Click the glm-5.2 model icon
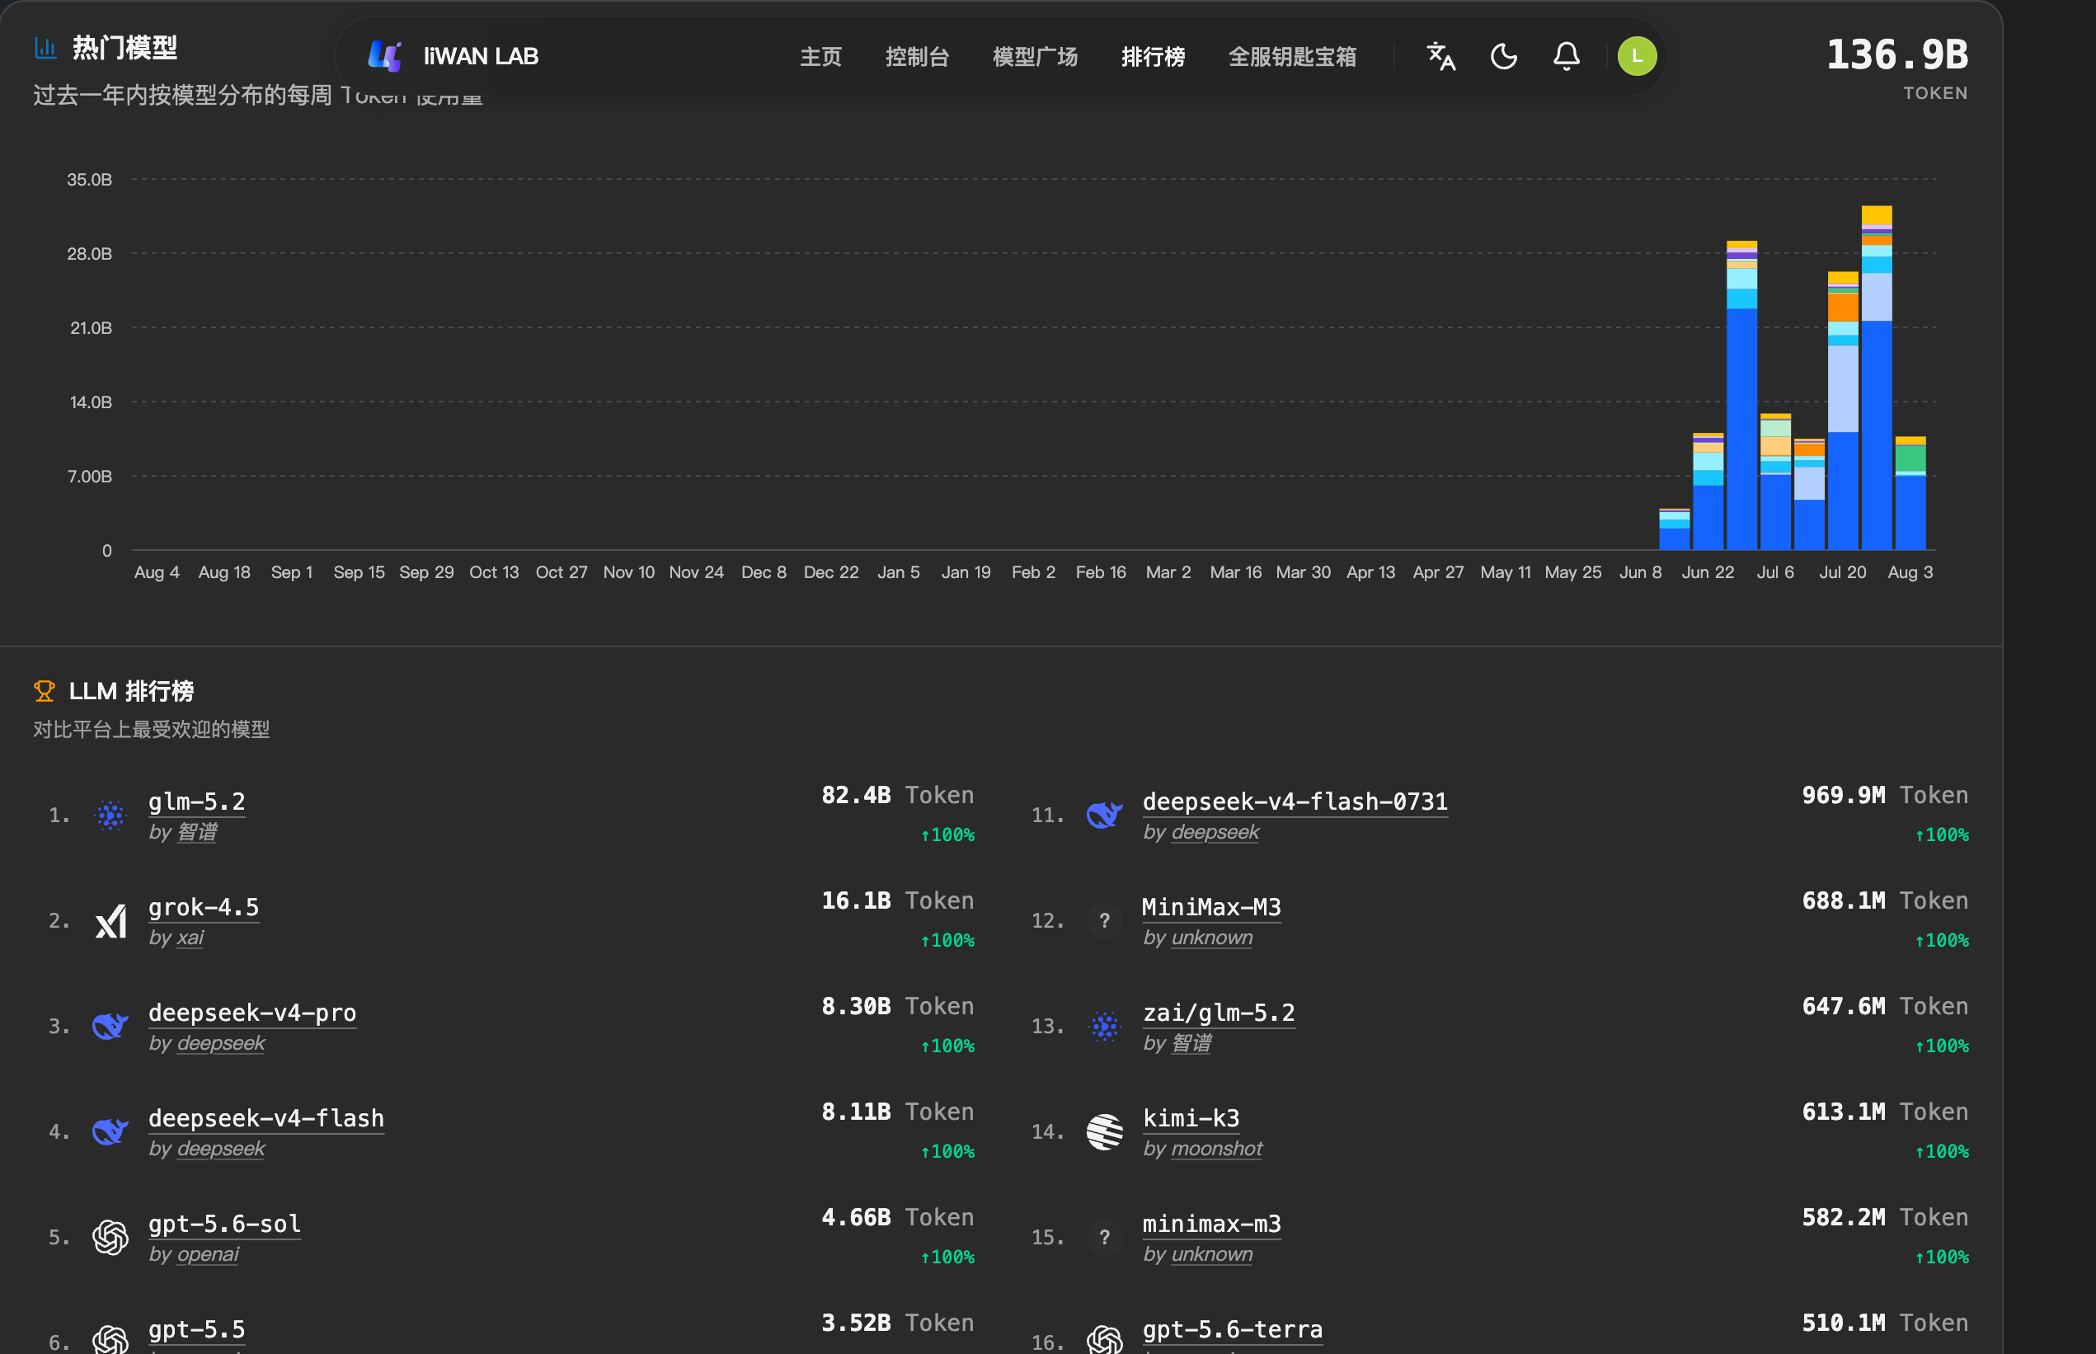This screenshot has height=1354, width=2096. click(x=110, y=816)
